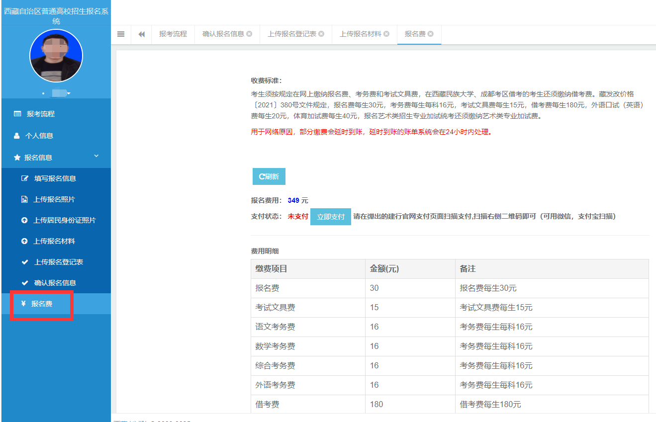The height and width of the screenshot is (422, 656).
Task: Open 个人信息 in the sidebar
Action: pos(39,136)
